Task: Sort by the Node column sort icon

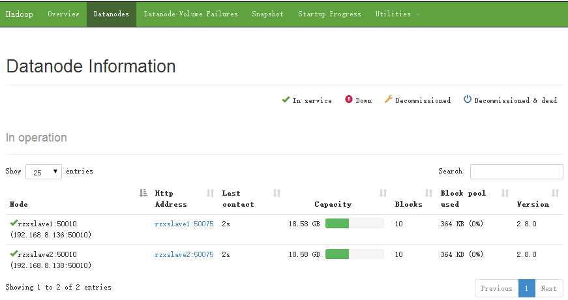Action: [x=143, y=193]
